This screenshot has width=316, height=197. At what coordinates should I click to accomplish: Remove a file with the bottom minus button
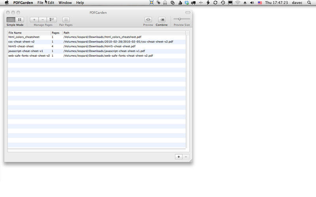[186, 157]
